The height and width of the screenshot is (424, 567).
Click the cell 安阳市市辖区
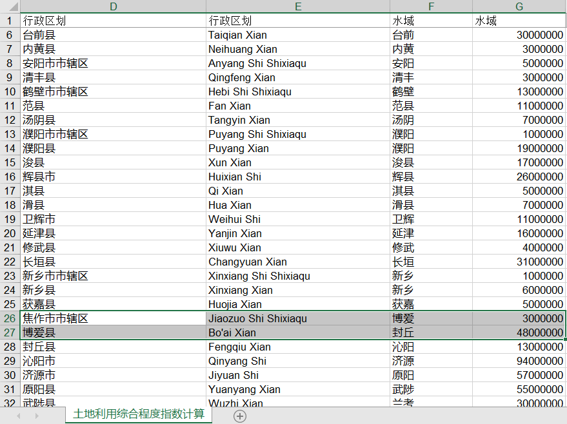click(x=113, y=63)
